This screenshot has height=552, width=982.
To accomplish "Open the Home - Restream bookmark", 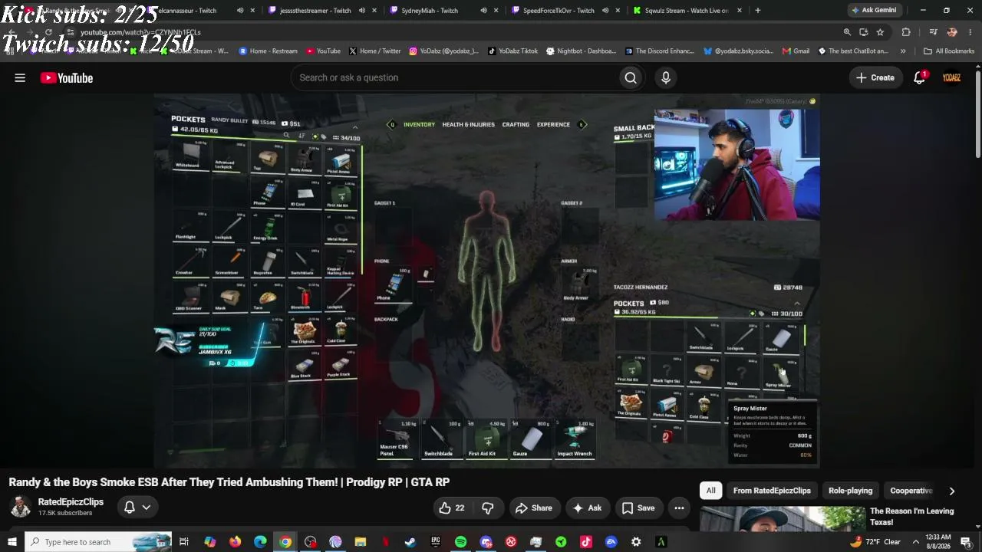I will [269, 51].
